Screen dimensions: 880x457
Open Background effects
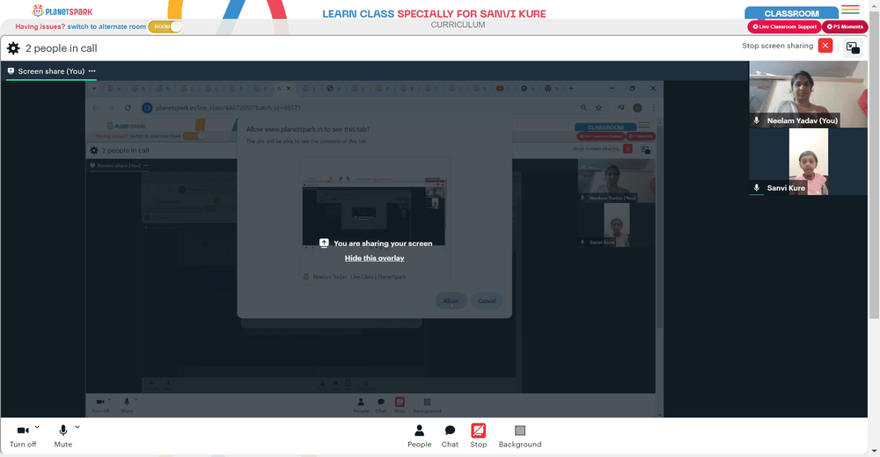[x=520, y=436]
